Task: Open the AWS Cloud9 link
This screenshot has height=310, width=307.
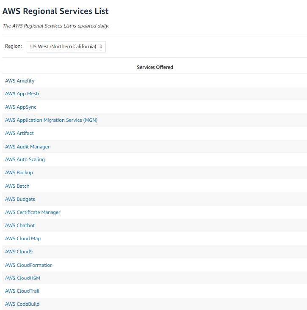Action: coord(19,252)
